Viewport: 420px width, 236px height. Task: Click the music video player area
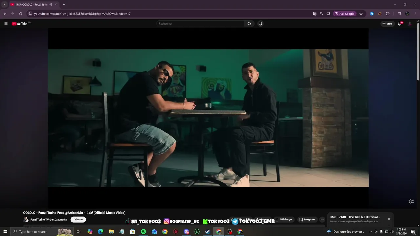tap(208, 118)
